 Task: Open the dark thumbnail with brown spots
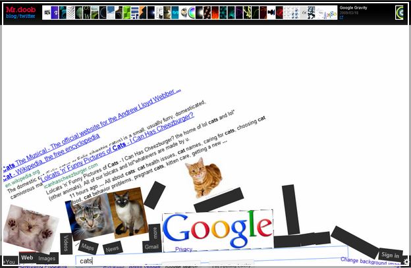pyautogui.click(x=207, y=13)
